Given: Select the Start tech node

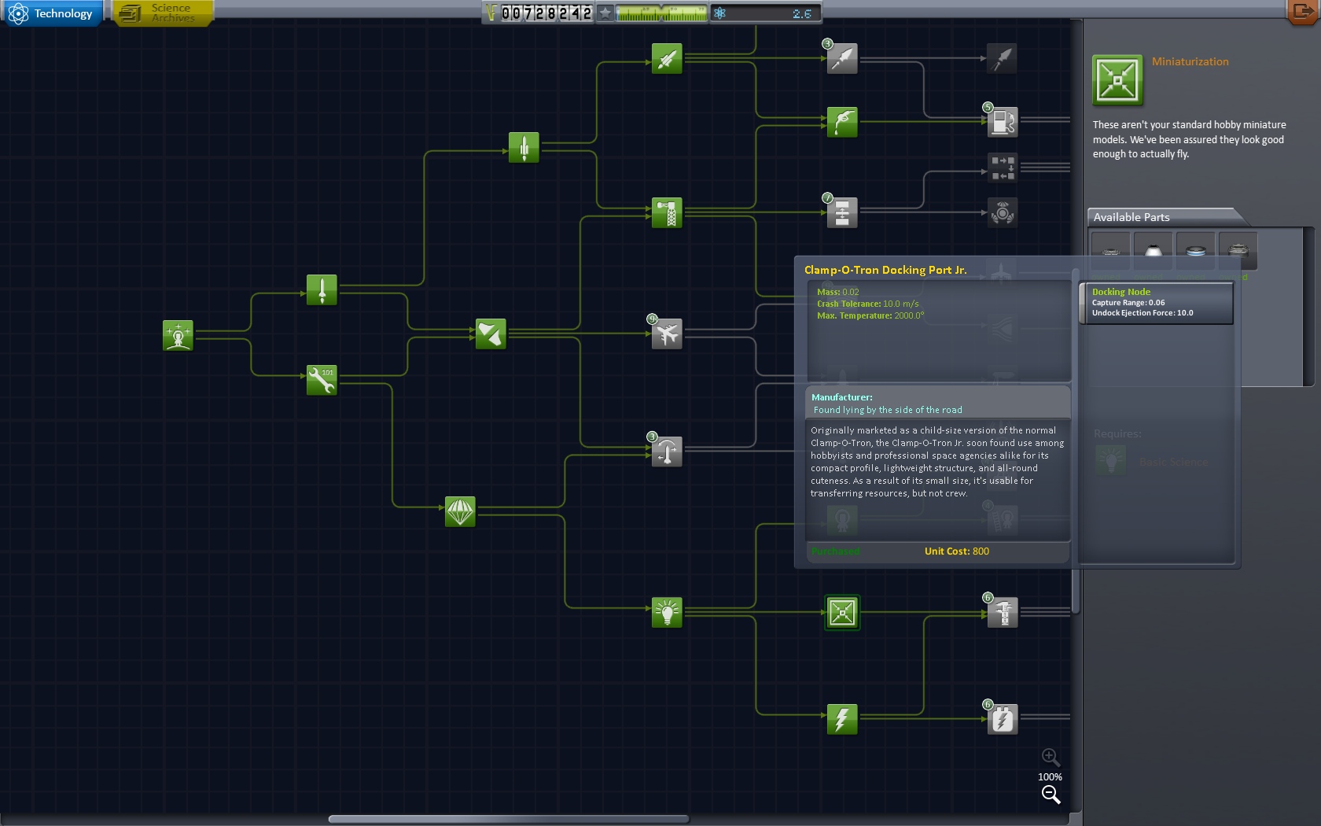Looking at the screenshot, I should pyautogui.click(x=178, y=335).
